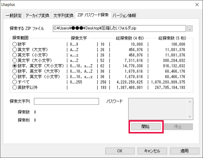The height and width of the screenshot is (158, 203).
Task: Click the ZIP file path field
Action: [119, 28]
